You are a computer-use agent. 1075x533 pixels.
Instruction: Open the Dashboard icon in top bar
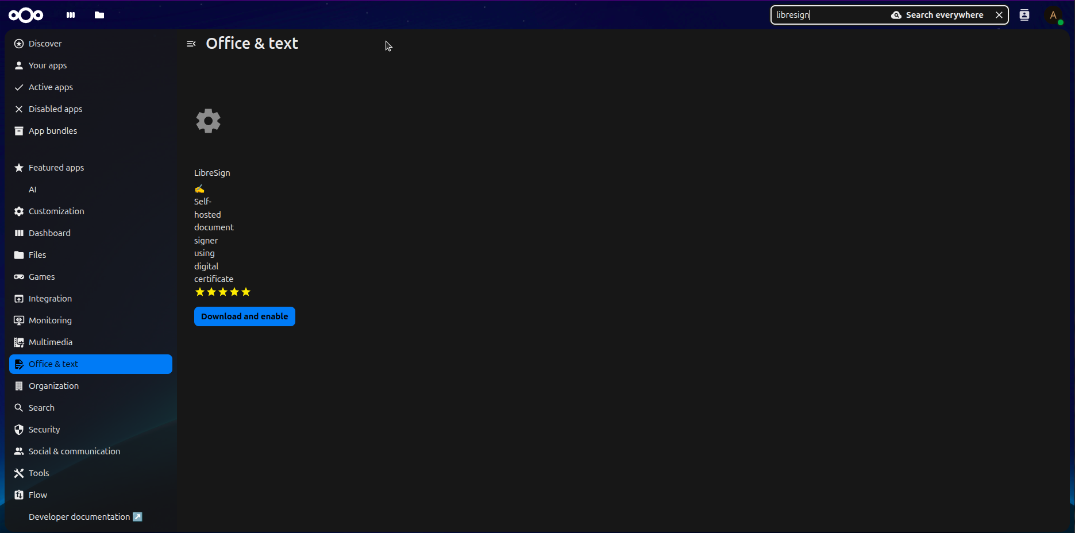71,16
